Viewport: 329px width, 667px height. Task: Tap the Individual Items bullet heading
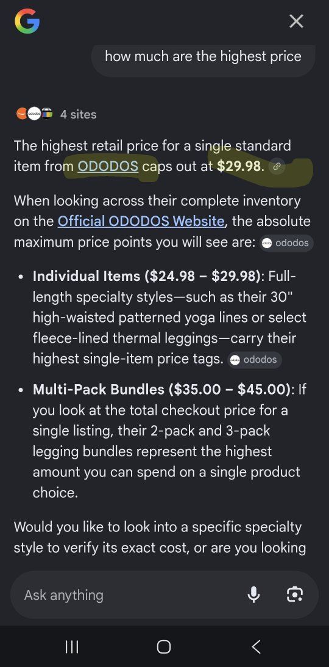click(x=147, y=276)
